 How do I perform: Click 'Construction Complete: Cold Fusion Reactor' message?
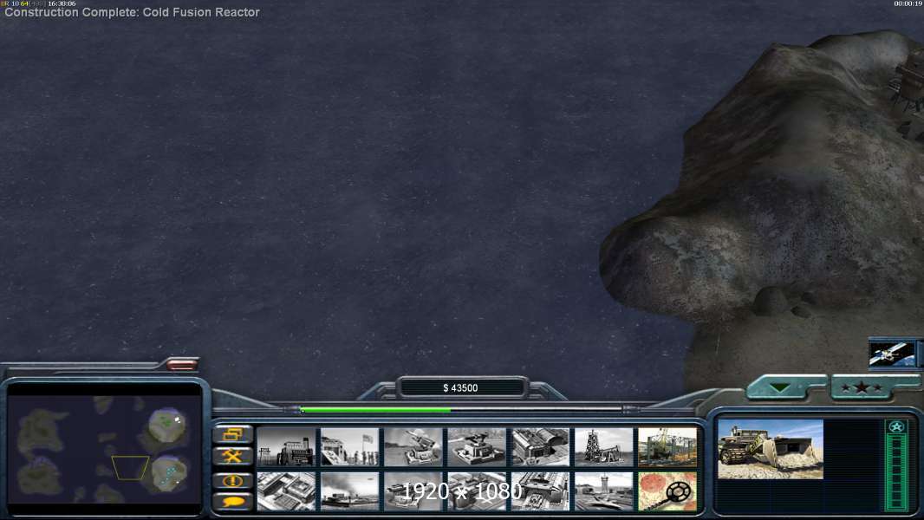[132, 12]
